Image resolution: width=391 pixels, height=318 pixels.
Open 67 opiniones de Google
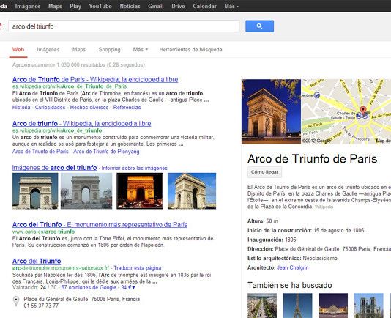click(x=89, y=287)
